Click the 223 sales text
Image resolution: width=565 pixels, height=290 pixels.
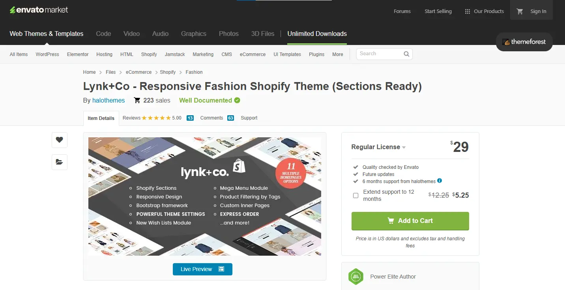(x=157, y=101)
